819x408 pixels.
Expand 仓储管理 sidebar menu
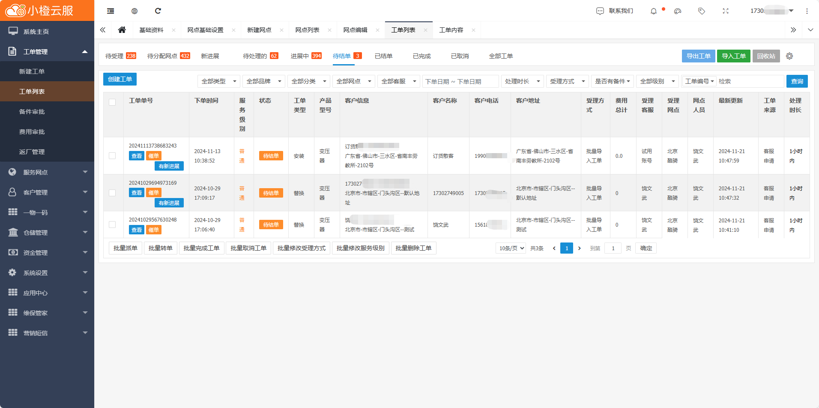pos(47,232)
